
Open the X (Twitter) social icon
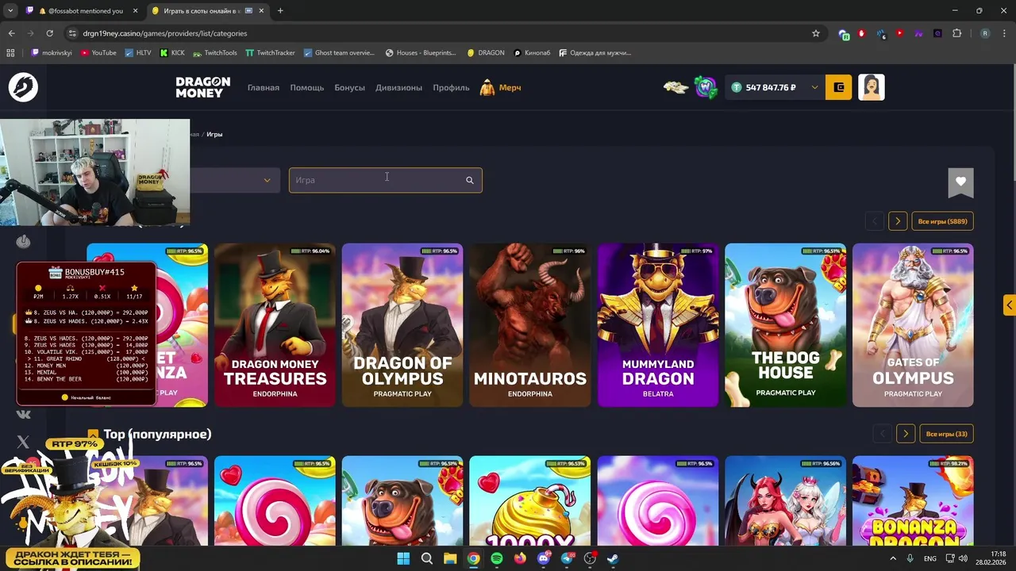pyautogui.click(x=23, y=442)
